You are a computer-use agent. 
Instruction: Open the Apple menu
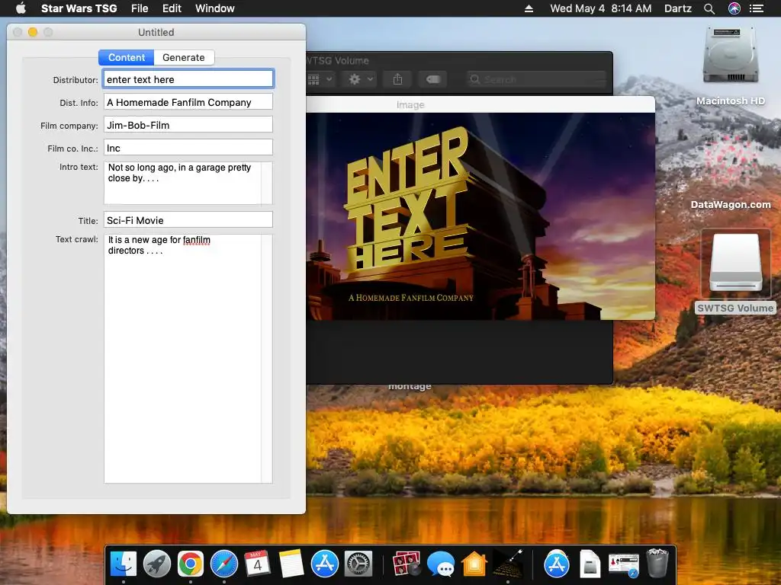tap(21, 8)
